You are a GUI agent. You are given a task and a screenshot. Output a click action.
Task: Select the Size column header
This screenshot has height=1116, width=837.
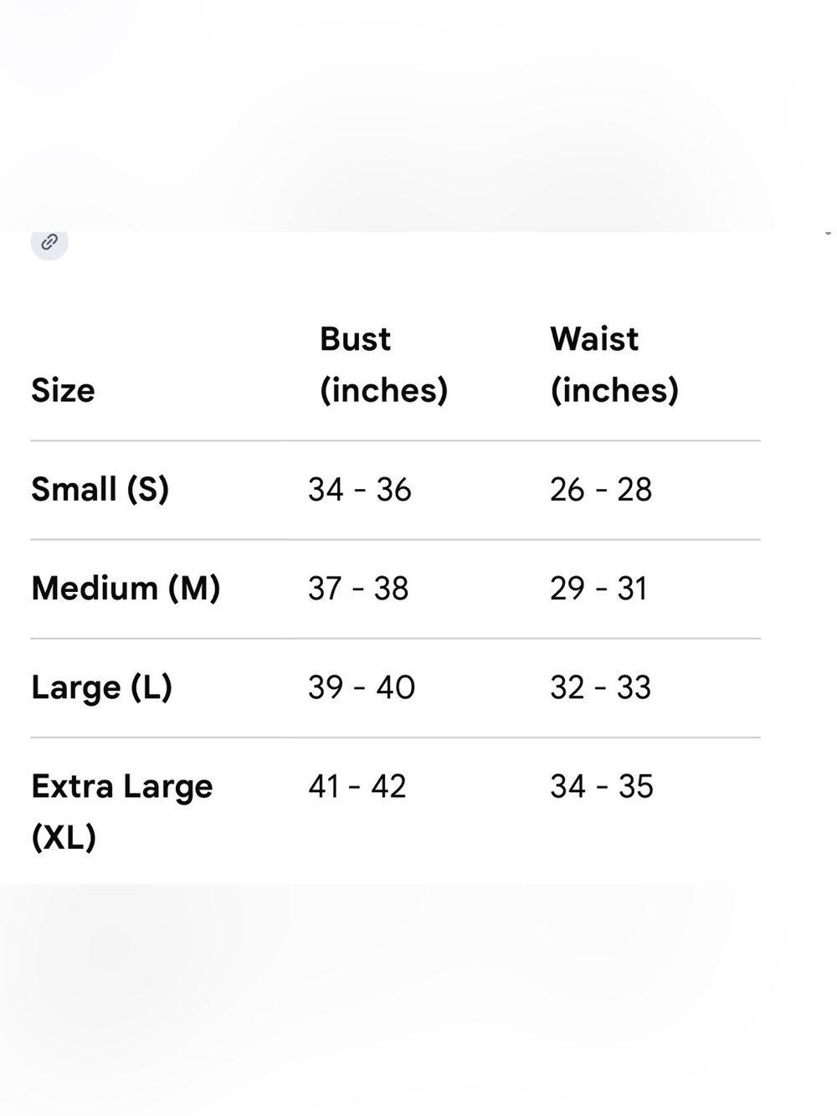point(64,390)
